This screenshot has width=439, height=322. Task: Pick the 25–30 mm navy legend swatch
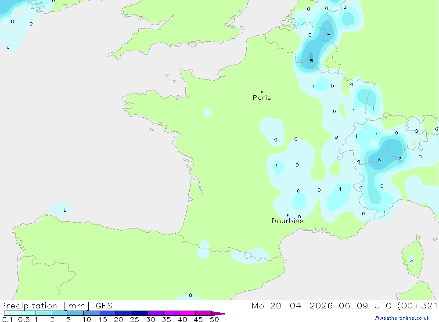tap(140, 313)
